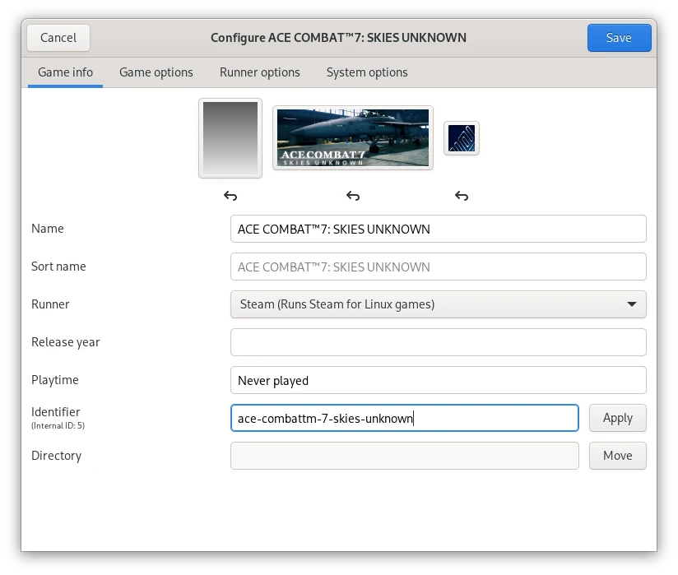Reset the banner image with its undo arrow
This screenshot has height=575, width=678.
coord(353,196)
